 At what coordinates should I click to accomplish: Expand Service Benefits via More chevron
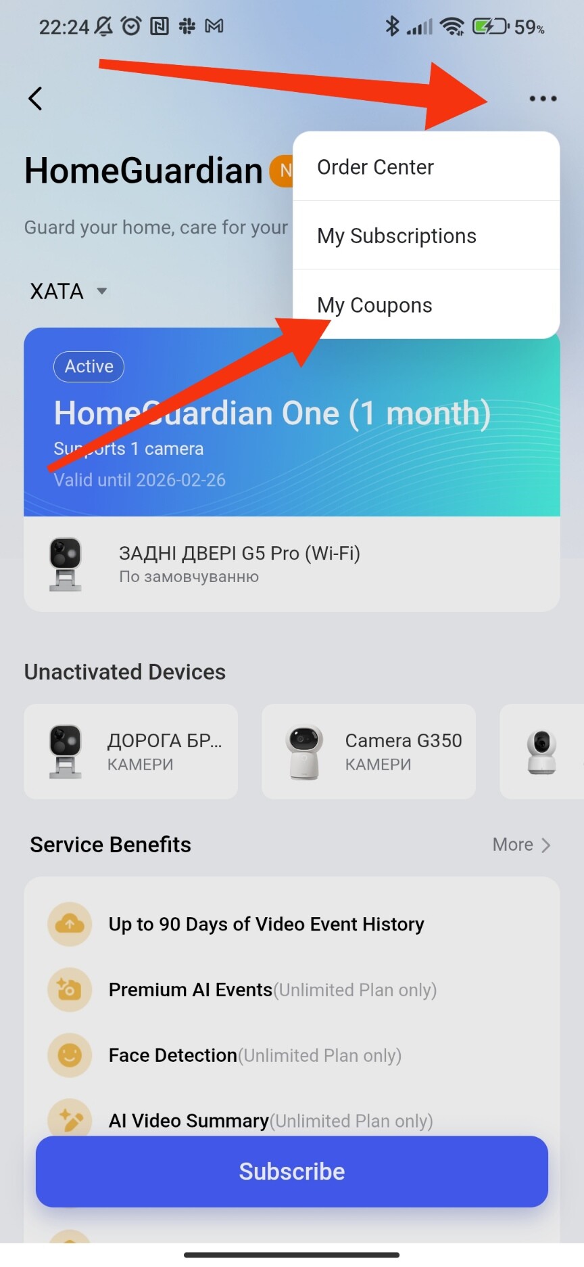(x=522, y=845)
